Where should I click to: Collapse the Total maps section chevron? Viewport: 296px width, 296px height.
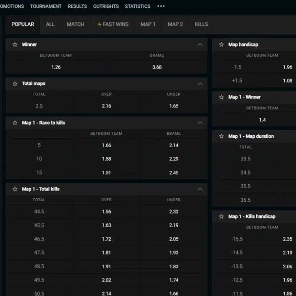(200, 84)
